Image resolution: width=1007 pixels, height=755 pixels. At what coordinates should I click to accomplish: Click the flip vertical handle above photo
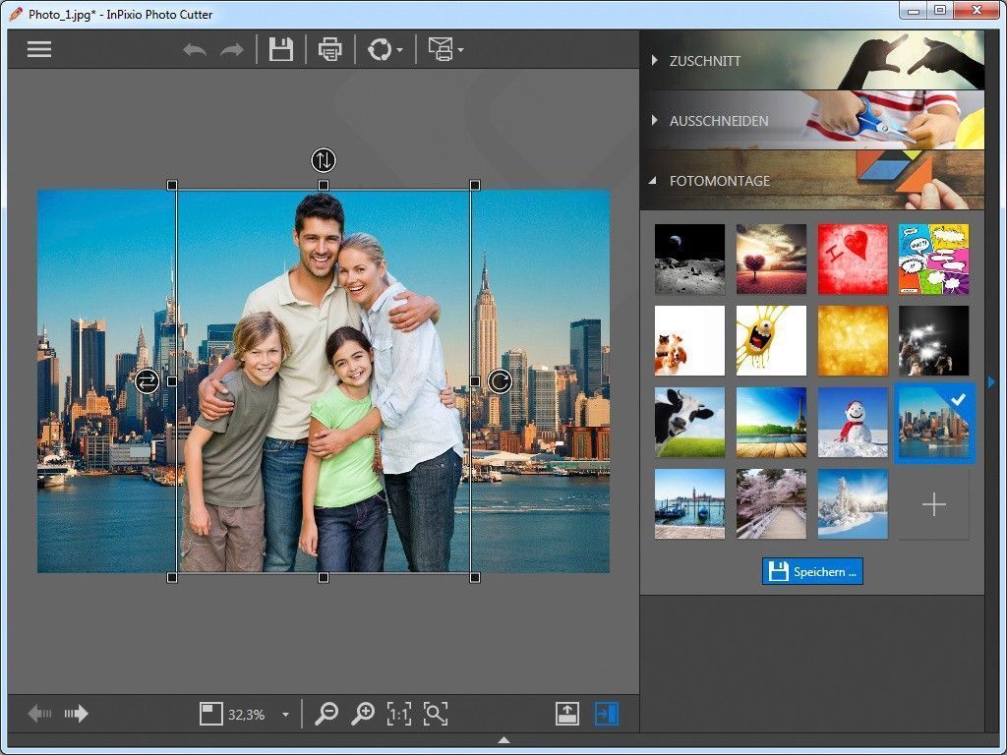pos(324,159)
